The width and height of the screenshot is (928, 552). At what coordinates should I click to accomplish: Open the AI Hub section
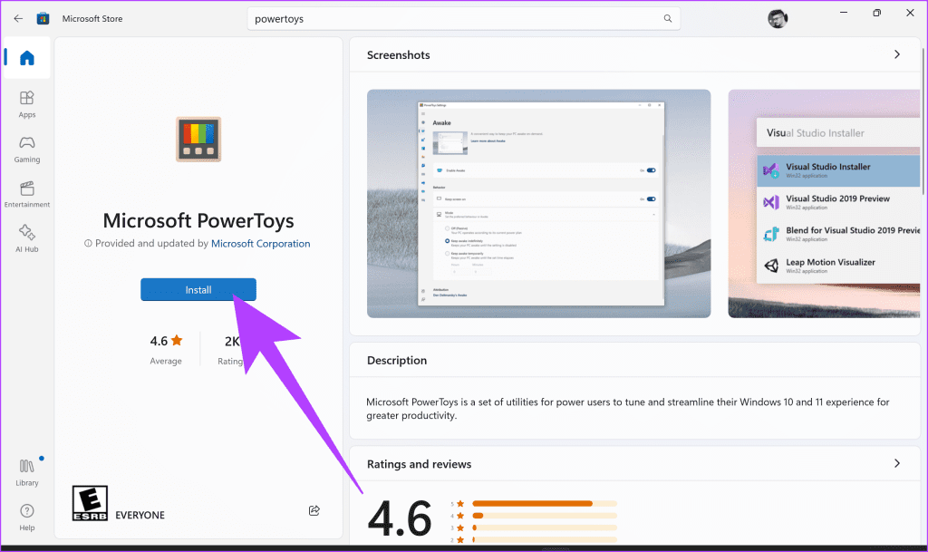point(26,239)
